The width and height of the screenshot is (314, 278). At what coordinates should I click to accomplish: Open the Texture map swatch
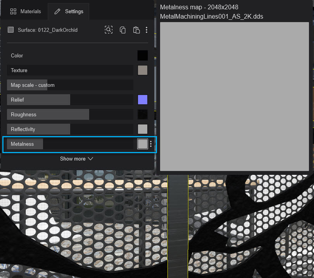pos(143,70)
